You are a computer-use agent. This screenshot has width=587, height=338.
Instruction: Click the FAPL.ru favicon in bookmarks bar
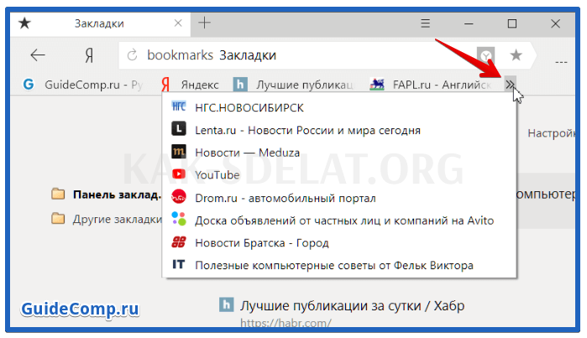pos(377,85)
